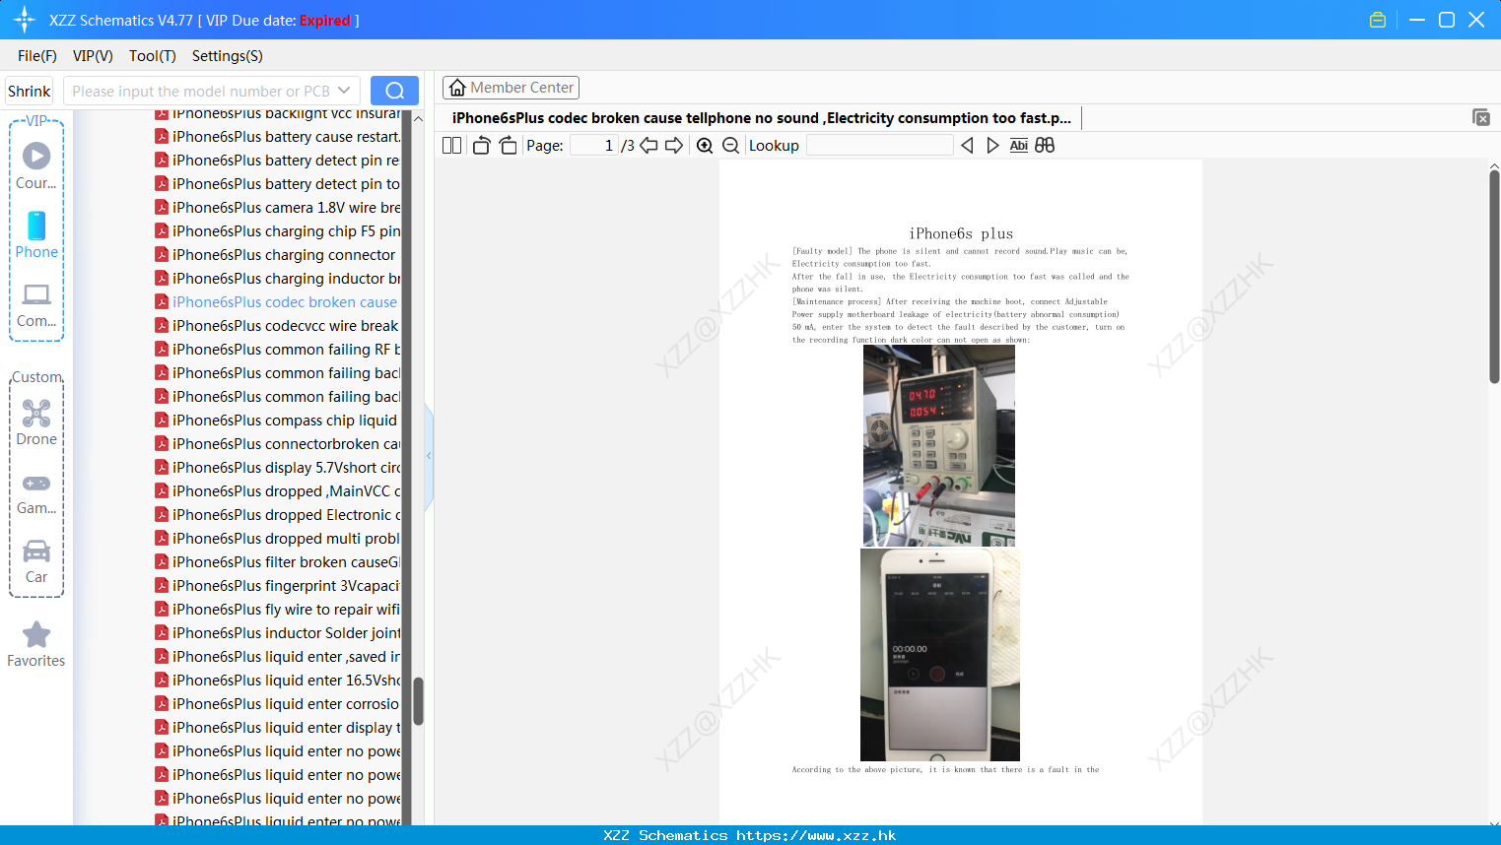Open iPhone6sPlus charging chip F5 pin

277,231
